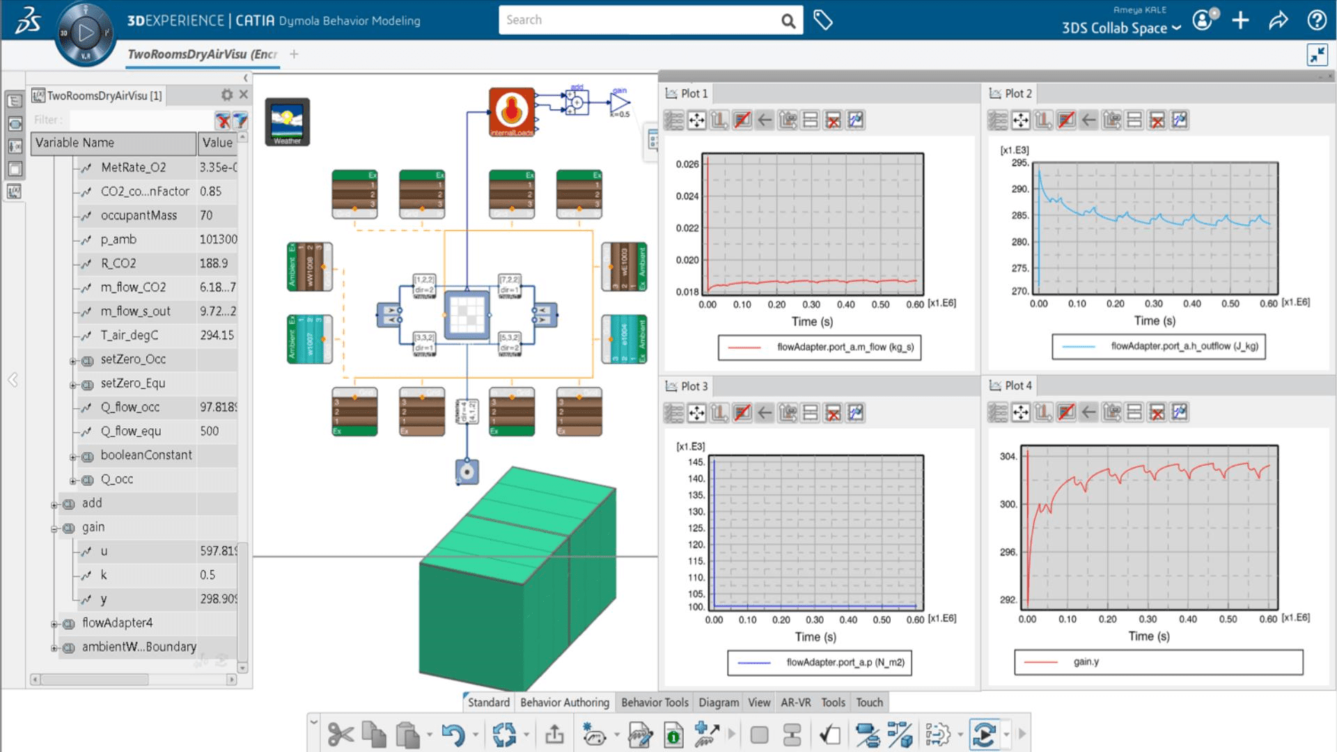
Task: Expand the ambientW...Boundary component entry
Action: pyautogui.click(x=51, y=646)
